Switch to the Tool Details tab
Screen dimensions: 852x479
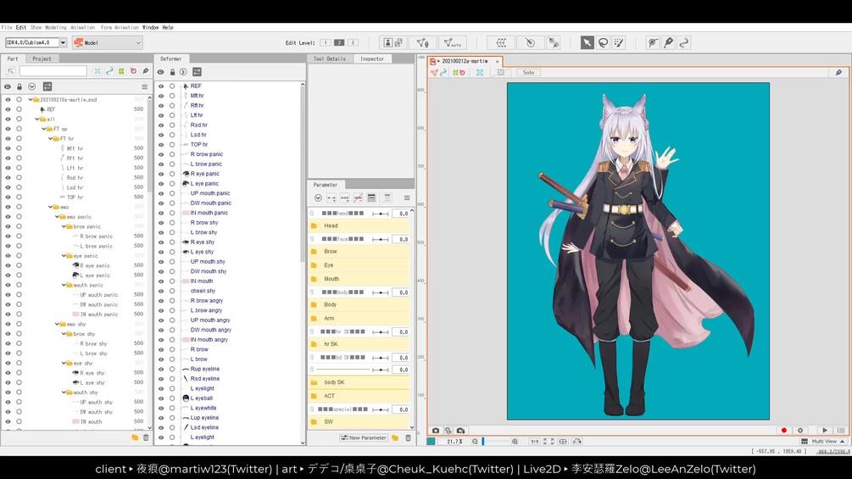coord(330,58)
